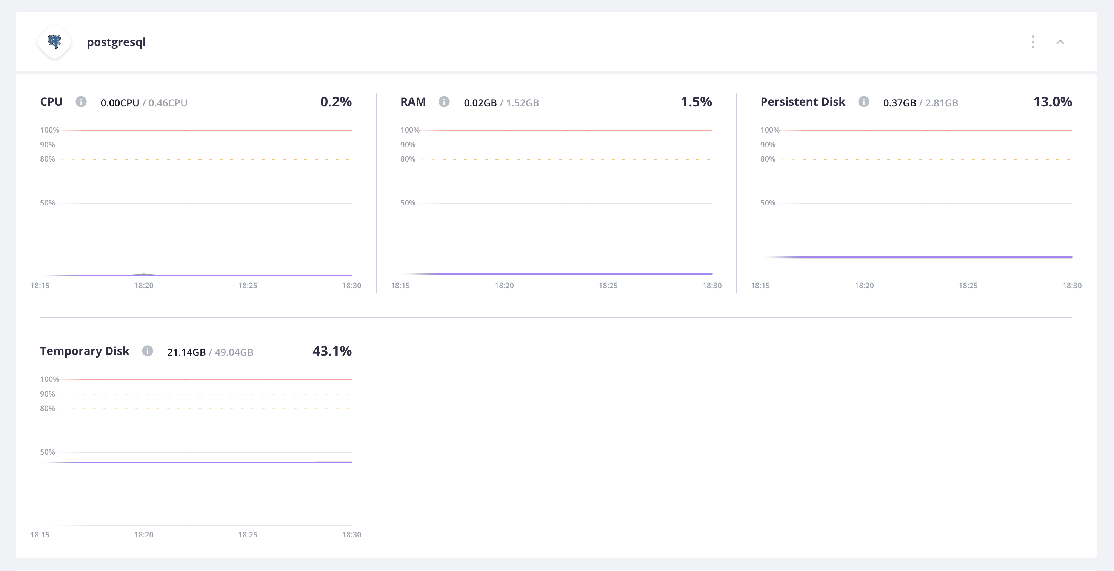
Task: Select the CPU metric heading
Action: point(51,102)
